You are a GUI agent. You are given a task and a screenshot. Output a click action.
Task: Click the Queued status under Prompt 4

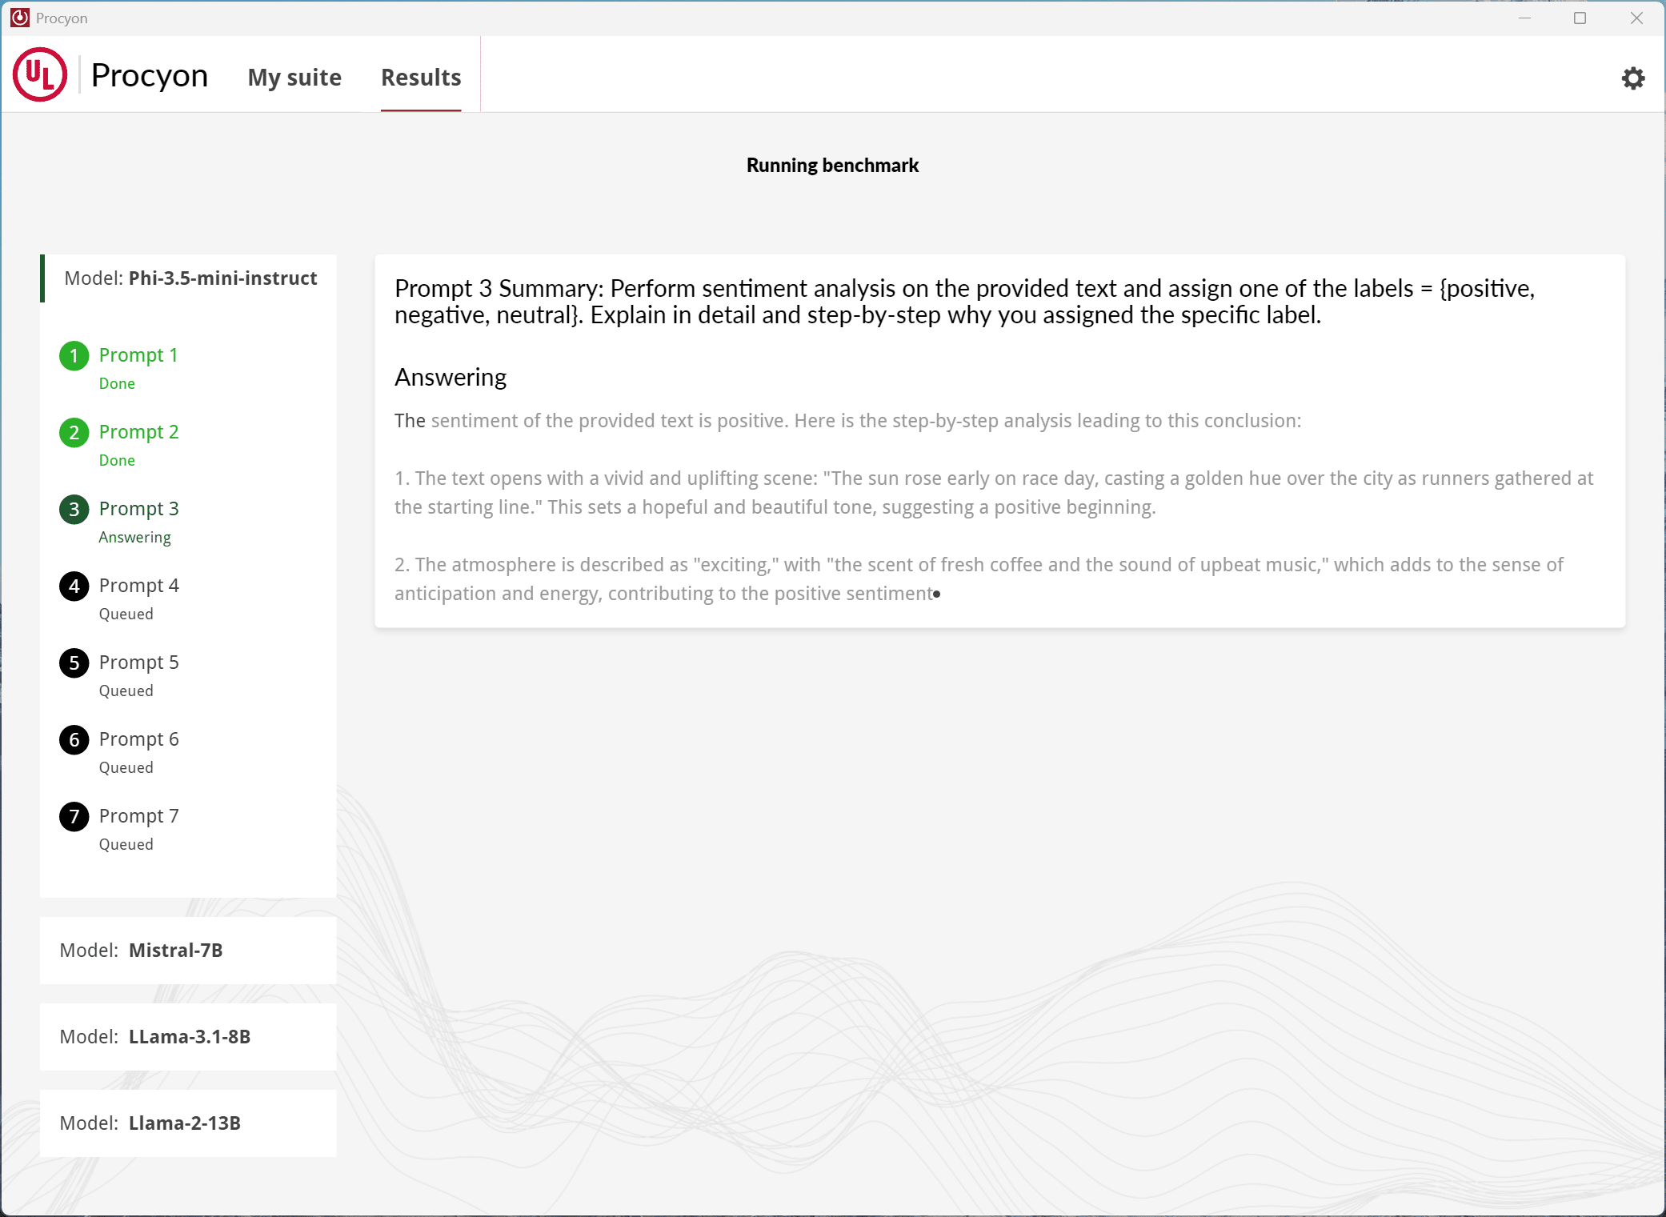click(x=126, y=614)
